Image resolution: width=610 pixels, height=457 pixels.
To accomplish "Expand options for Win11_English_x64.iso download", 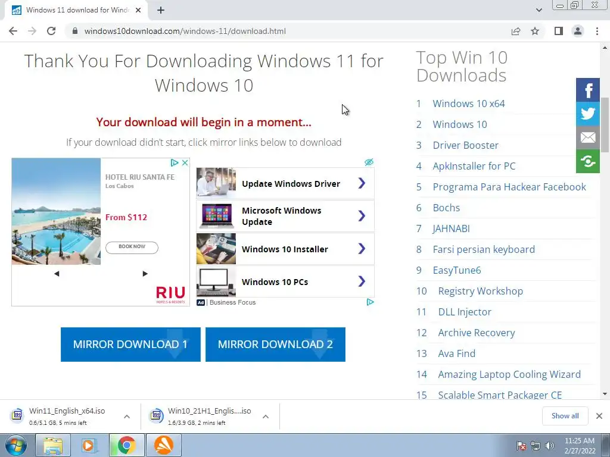I will (x=127, y=416).
